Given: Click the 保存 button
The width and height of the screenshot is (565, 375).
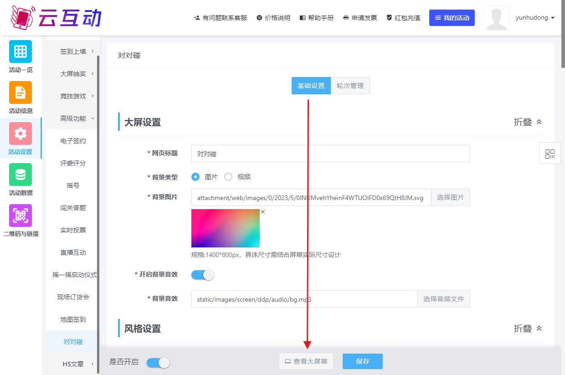Looking at the screenshot, I should (x=363, y=361).
